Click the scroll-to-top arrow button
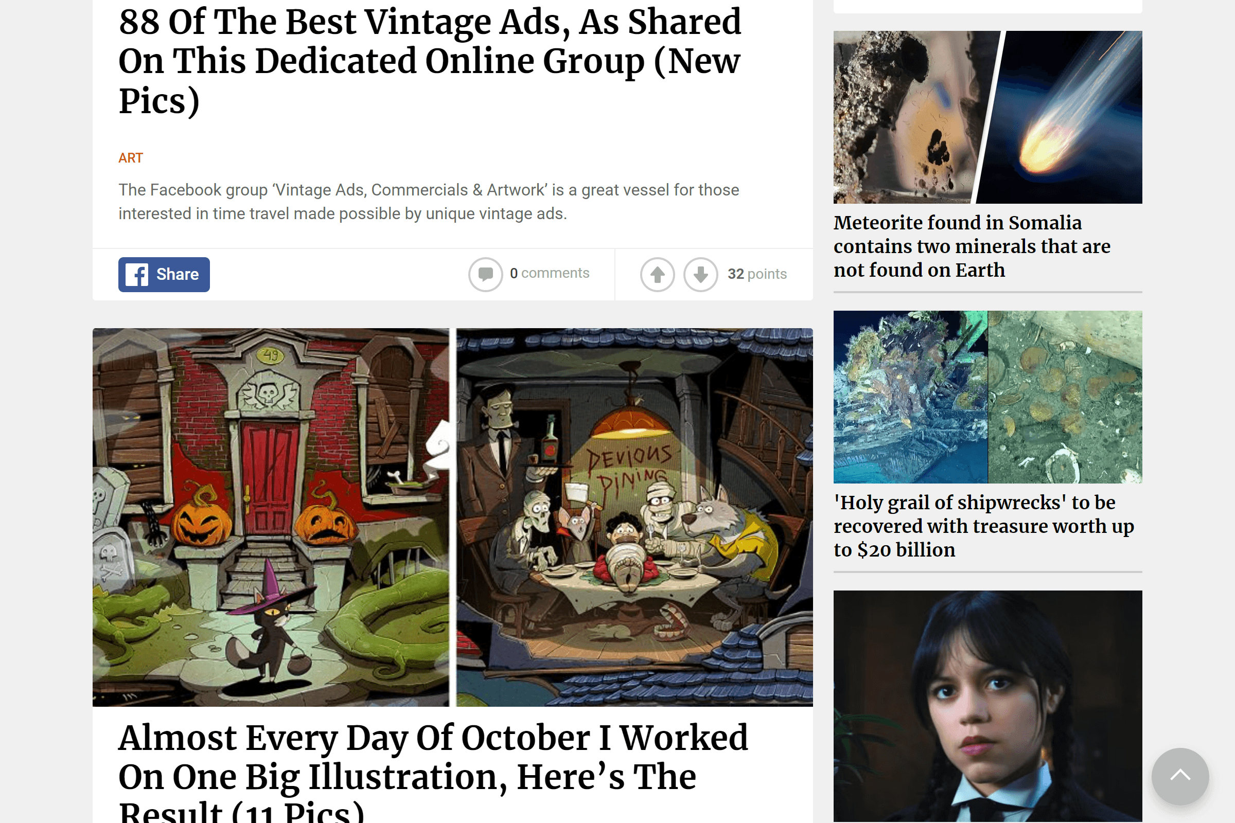Image resolution: width=1235 pixels, height=823 pixels. [x=1180, y=776]
